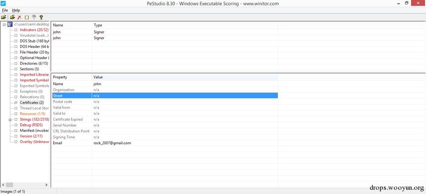The width and height of the screenshot is (426, 194).
Task: Click the yellow square toolbar icon
Action: coord(27,18)
